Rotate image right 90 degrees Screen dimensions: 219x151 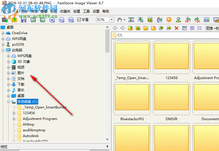click(197, 20)
